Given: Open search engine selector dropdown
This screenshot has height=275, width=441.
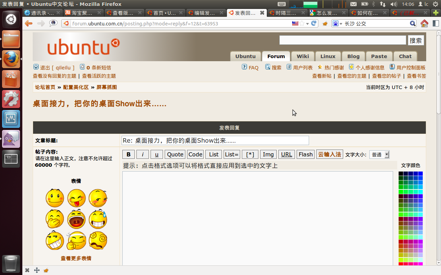Looking at the screenshot, I should coord(337,23).
